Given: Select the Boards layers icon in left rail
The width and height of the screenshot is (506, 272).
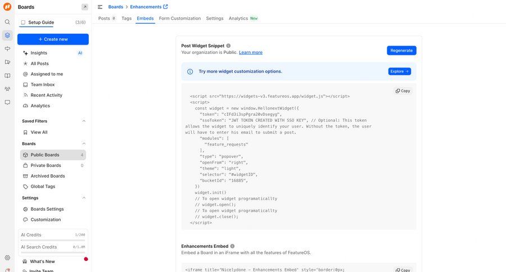Looking at the screenshot, I should 7,35.
